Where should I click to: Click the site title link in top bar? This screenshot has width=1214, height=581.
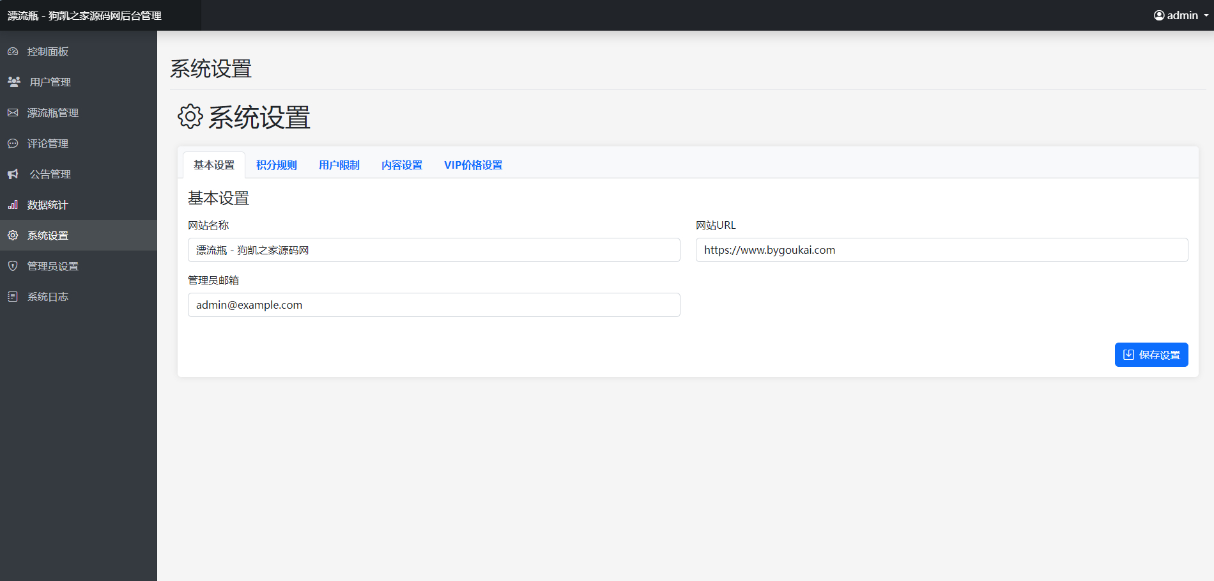pyautogui.click(x=84, y=15)
